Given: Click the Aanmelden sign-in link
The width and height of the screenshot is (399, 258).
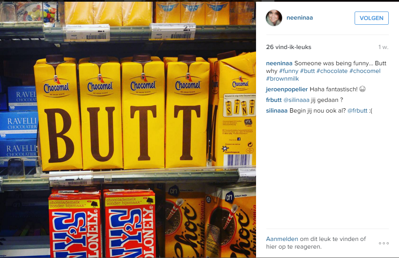Looking at the screenshot, I should click(282, 239).
